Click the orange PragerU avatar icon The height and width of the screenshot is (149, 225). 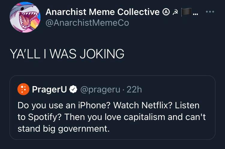click(23, 89)
